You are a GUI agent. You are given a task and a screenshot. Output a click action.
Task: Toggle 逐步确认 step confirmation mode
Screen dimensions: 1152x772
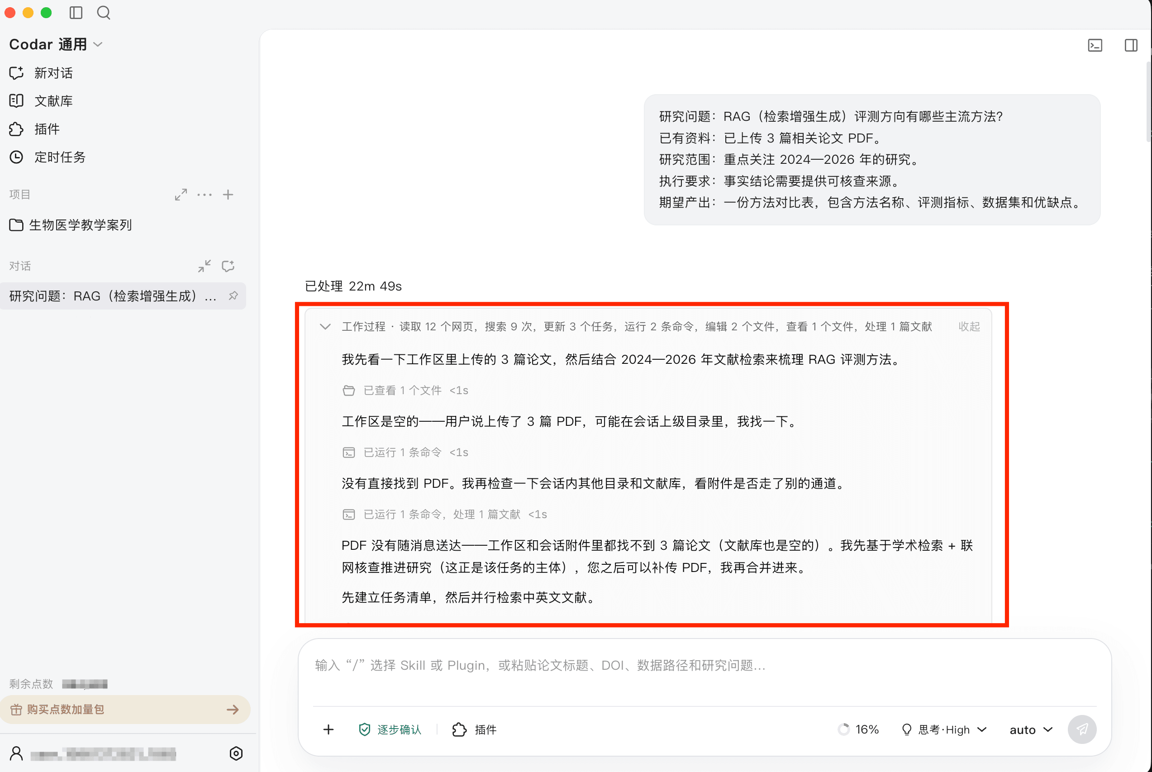(390, 729)
